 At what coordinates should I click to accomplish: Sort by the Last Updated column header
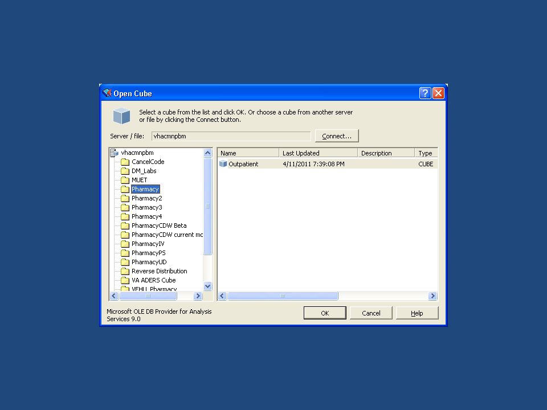pos(318,153)
